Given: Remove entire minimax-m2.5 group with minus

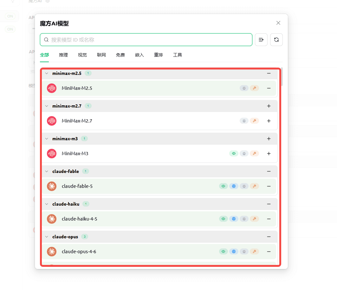Looking at the screenshot, I should coord(269,73).
